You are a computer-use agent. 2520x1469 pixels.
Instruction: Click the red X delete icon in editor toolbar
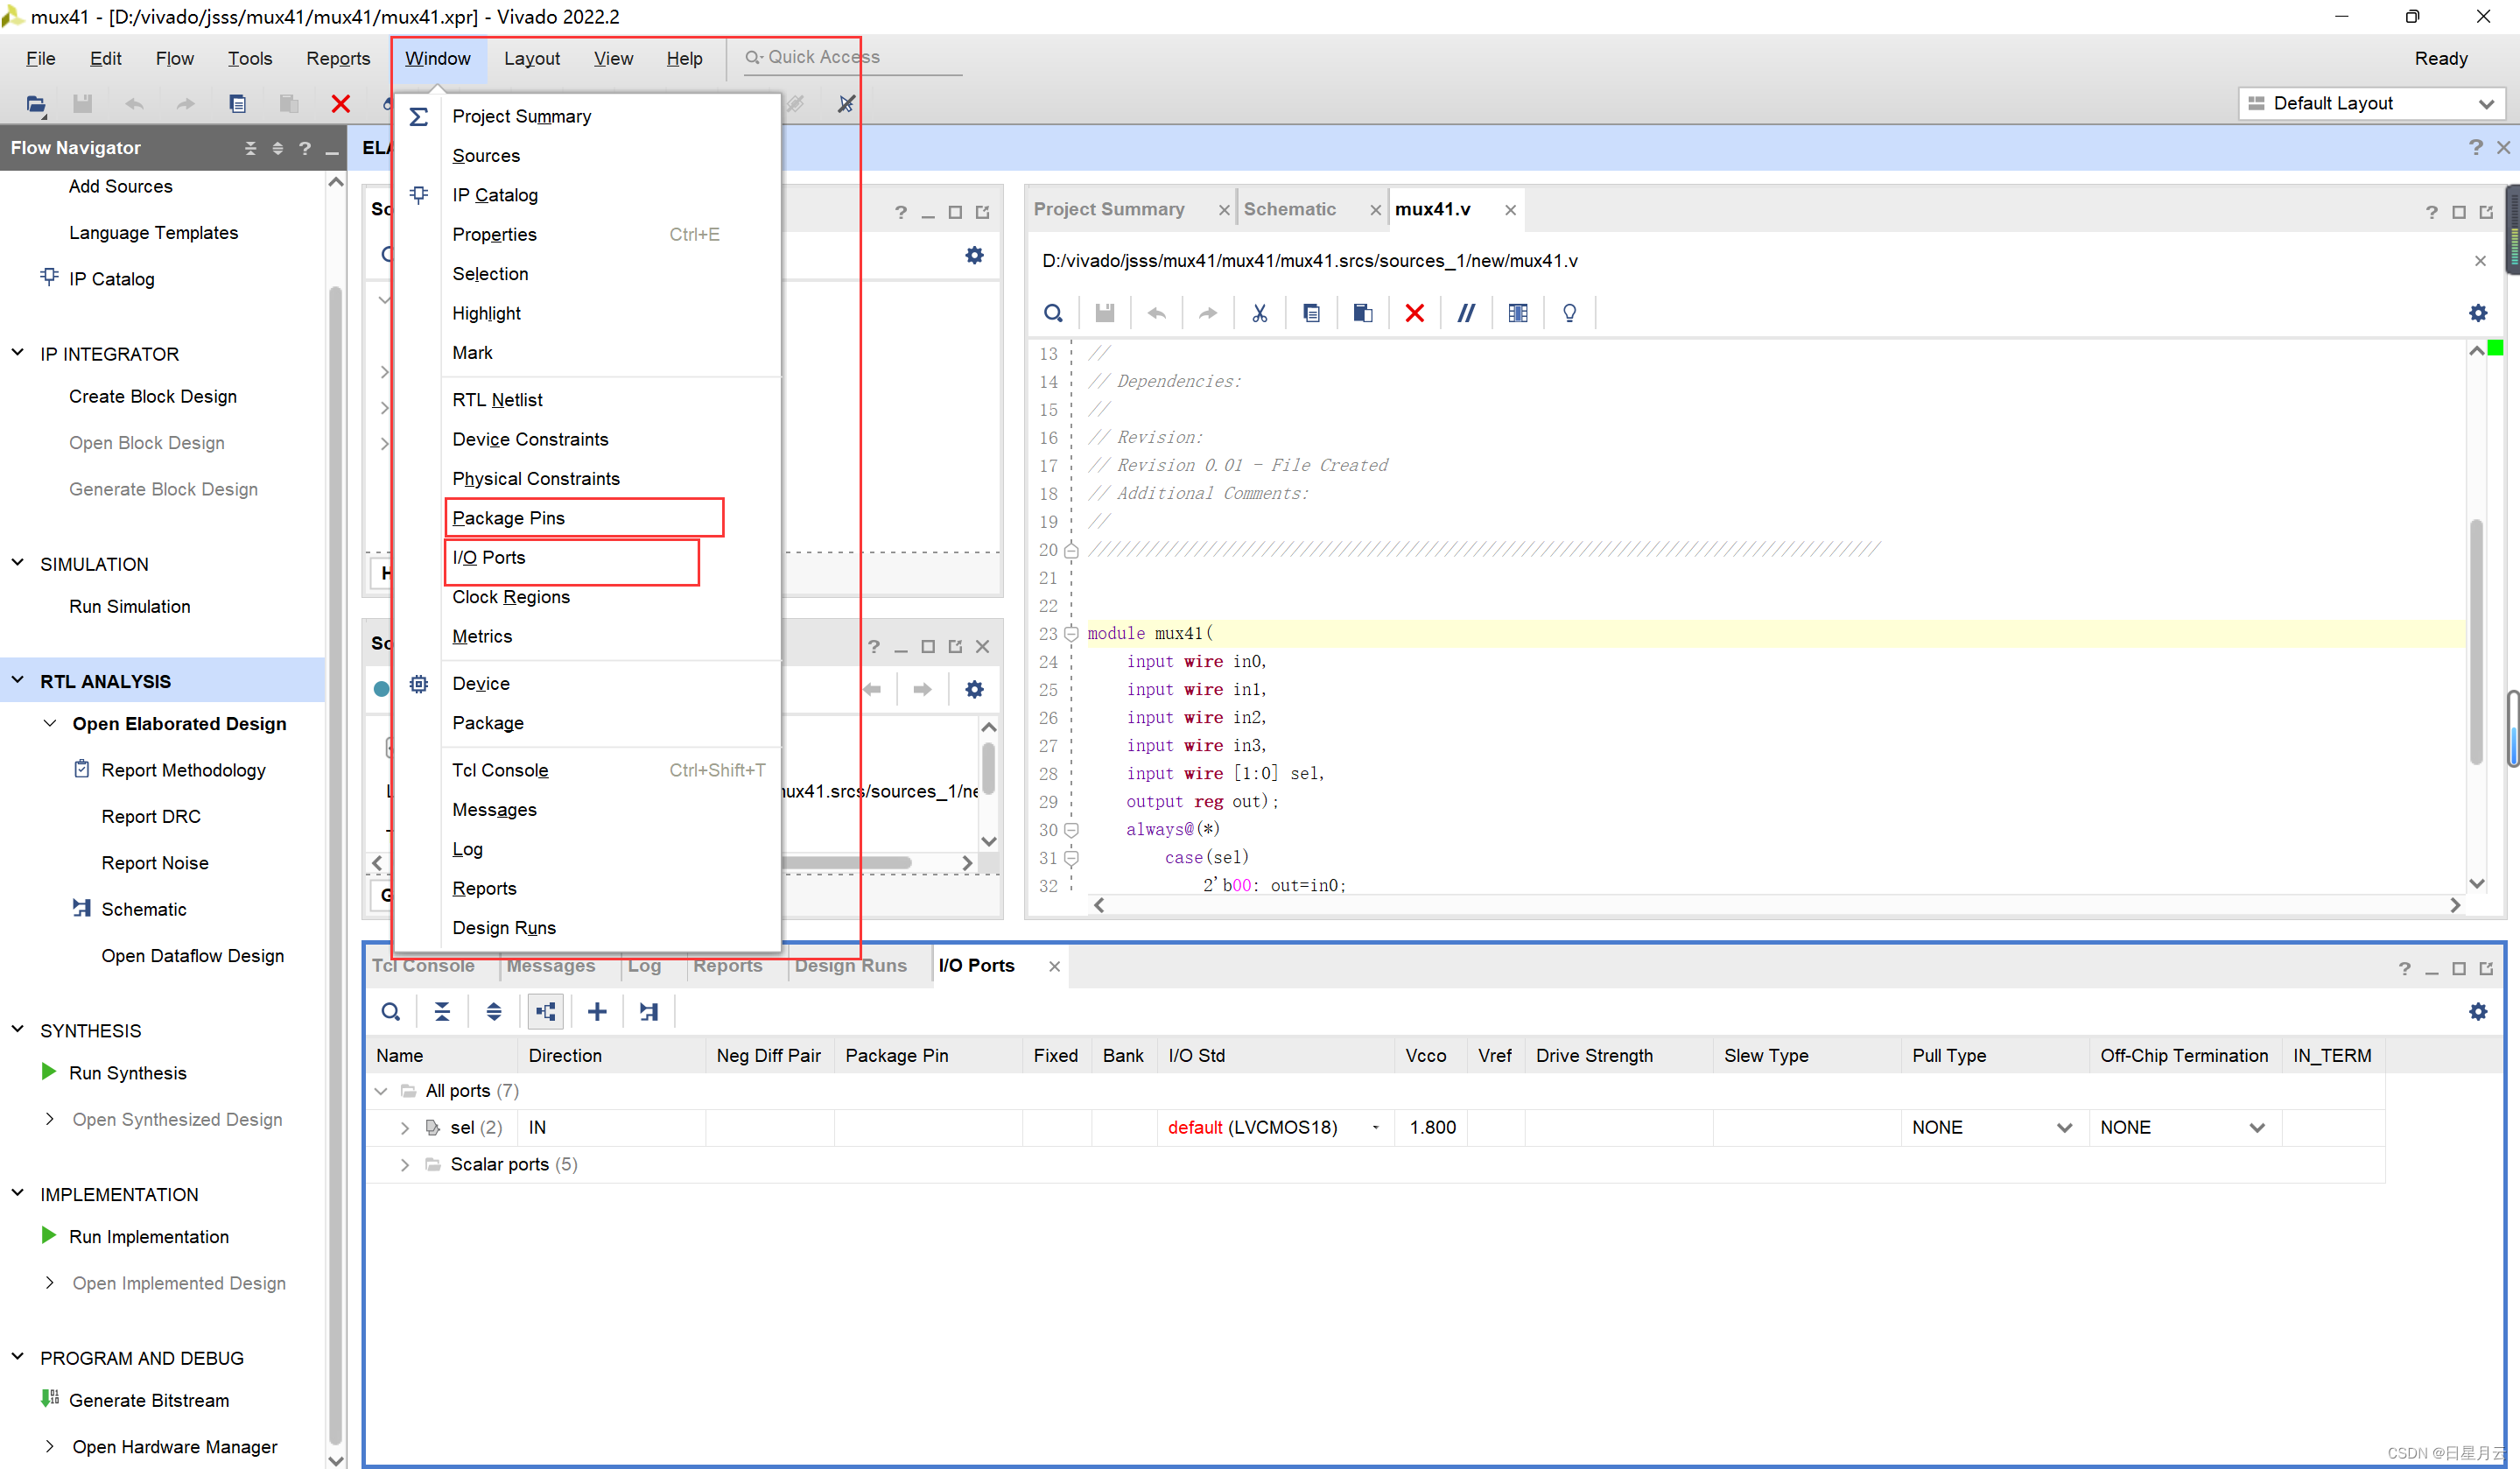point(1414,313)
